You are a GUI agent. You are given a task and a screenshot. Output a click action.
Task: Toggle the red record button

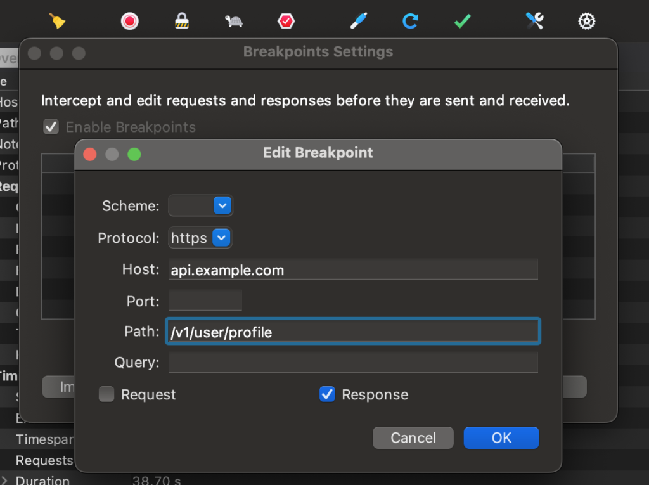pos(129,21)
